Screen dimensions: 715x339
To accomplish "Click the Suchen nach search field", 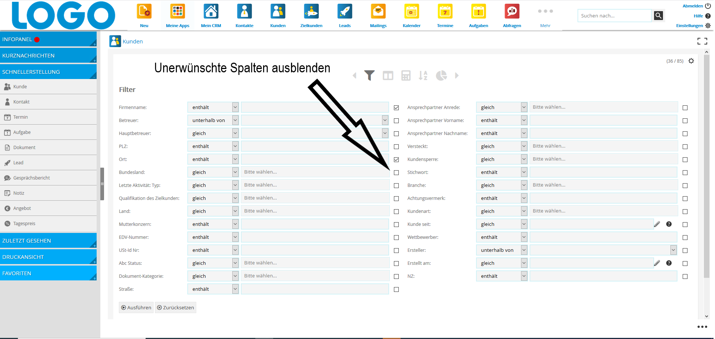I will [614, 16].
